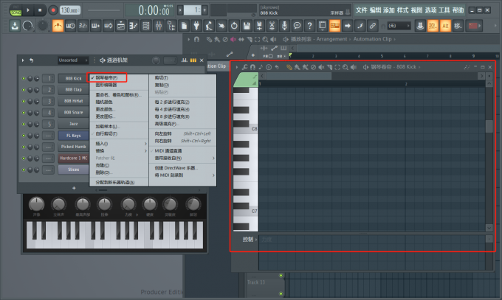The image size is (502, 300).
Task: Click the save floppy disk icon
Action: click(247, 26)
